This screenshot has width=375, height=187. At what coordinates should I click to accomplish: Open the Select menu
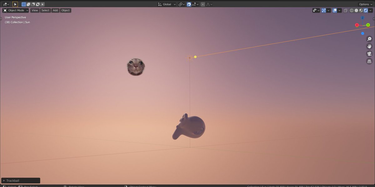[x=45, y=10]
